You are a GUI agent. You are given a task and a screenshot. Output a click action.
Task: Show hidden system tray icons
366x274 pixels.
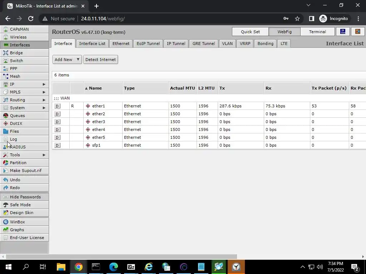point(302,267)
